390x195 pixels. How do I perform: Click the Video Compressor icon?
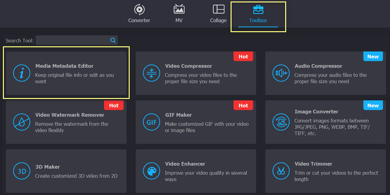(151, 73)
